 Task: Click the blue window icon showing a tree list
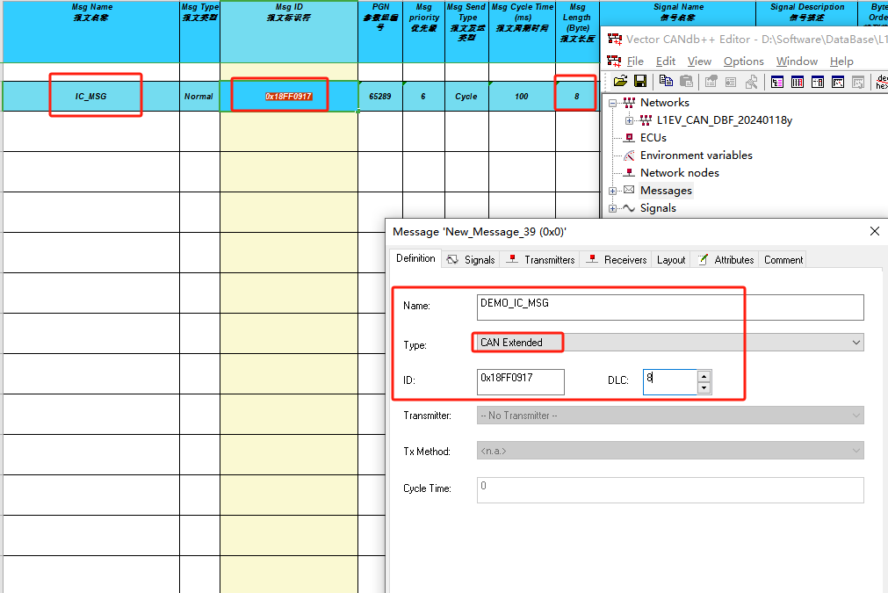(777, 82)
